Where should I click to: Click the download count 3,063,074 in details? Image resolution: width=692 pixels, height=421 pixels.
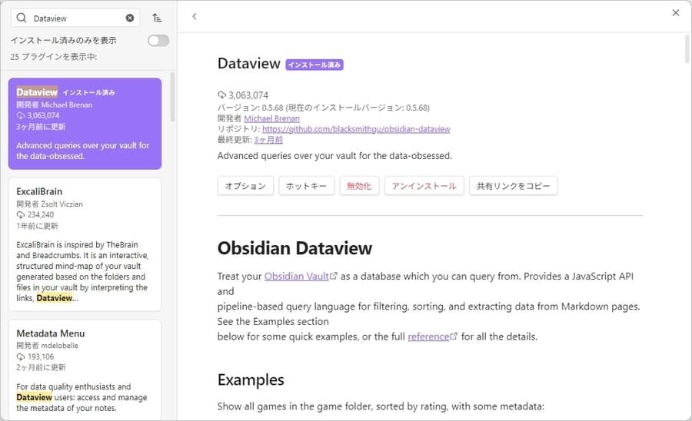tap(243, 95)
